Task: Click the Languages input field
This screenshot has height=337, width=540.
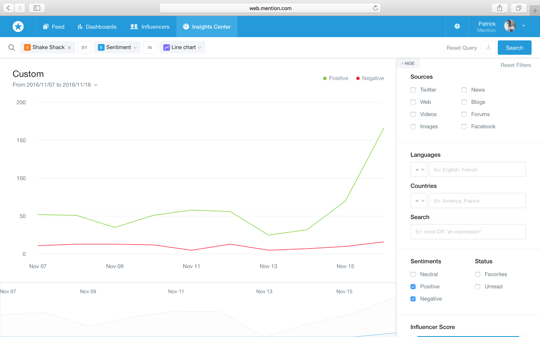Action: (478, 170)
